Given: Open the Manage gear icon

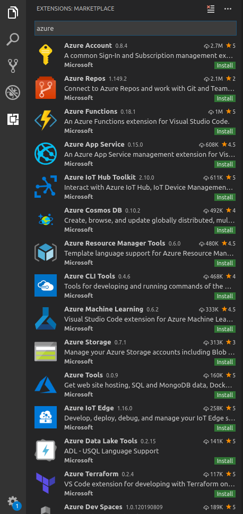Looking at the screenshot, I should pyautogui.click(x=13, y=501).
